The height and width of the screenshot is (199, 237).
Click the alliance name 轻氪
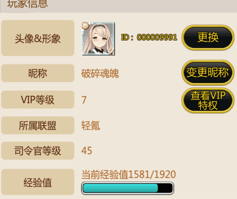tap(91, 126)
